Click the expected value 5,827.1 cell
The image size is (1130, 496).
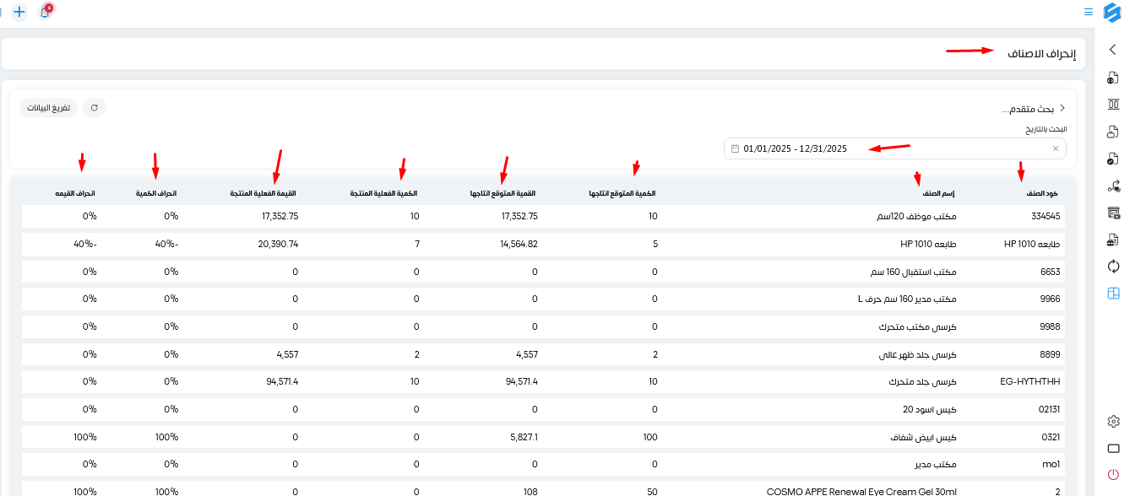[524, 437]
